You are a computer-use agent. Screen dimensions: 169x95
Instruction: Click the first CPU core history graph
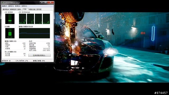pyautogui.click(x=22, y=19)
